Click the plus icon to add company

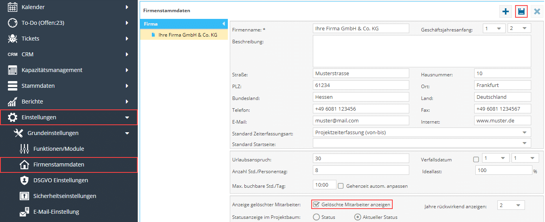pos(506,11)
